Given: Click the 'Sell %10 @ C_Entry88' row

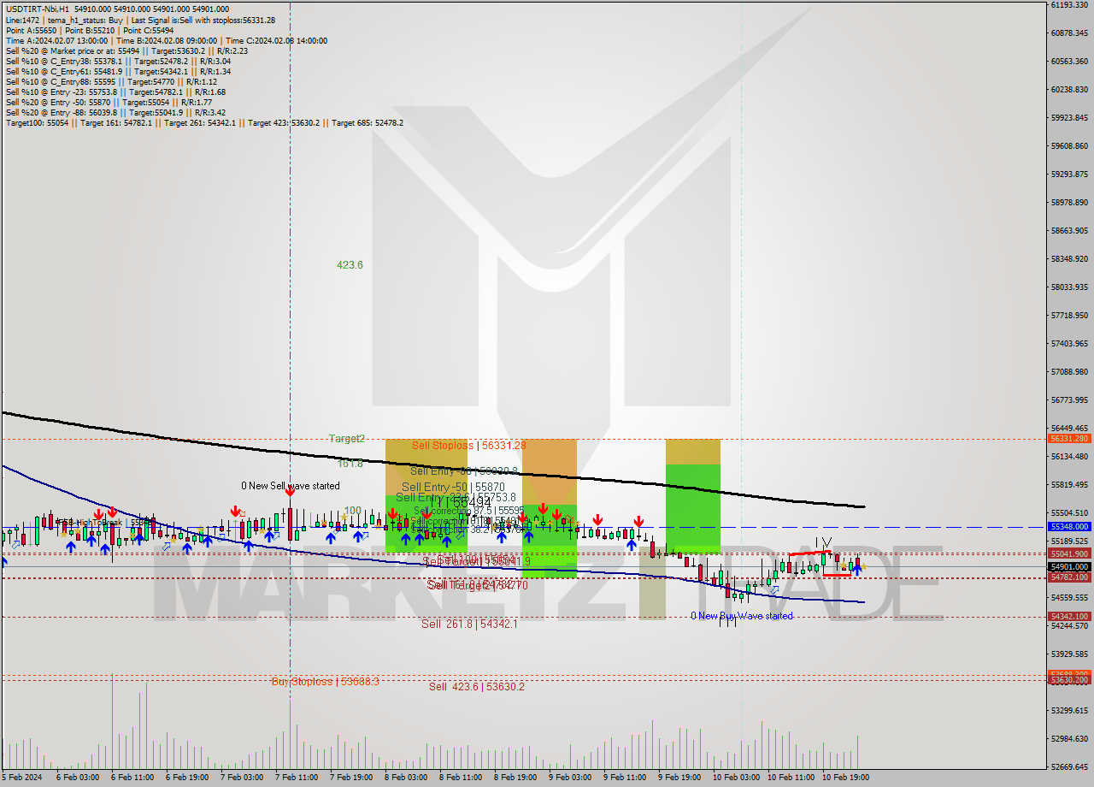Looking at the screenshot, I should tap(112, 81).
